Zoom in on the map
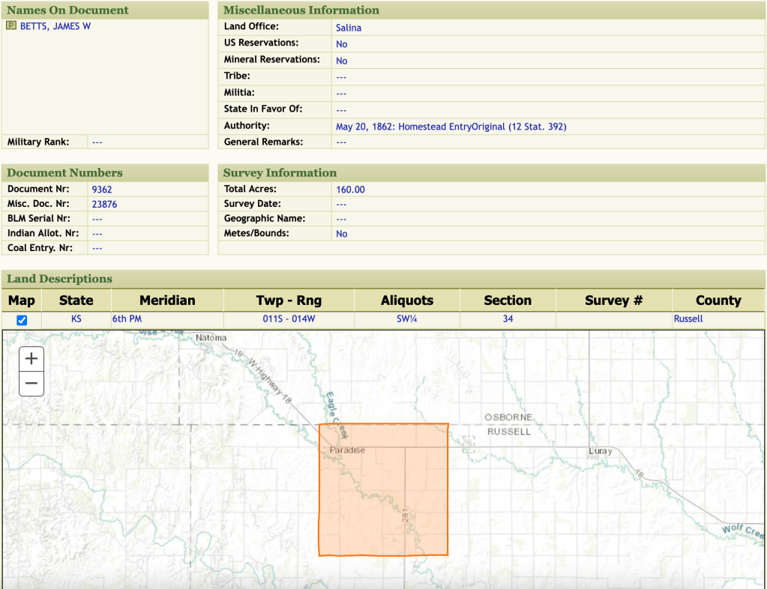Screen dimensions: 767x589 pos(31,358)
